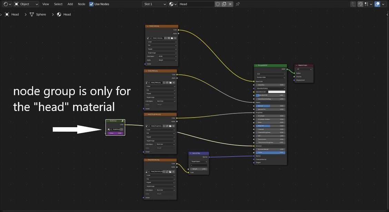Image resolution: width=389 pixels, height=212 pixels.
Task: Click the BSDF output socket on Principled BSDF
Action: (x=287, y=69)
